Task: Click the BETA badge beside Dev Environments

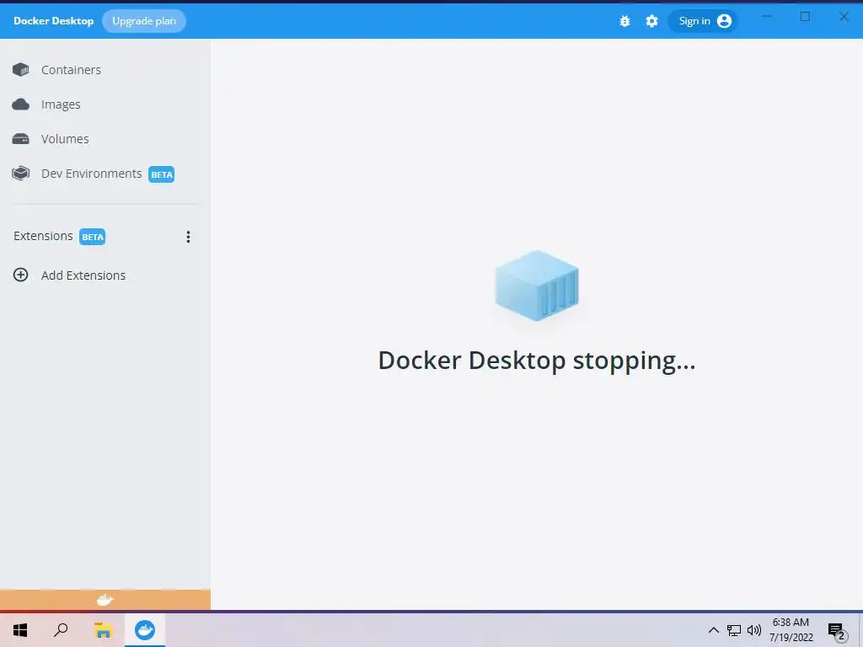Action: point(161,174)
